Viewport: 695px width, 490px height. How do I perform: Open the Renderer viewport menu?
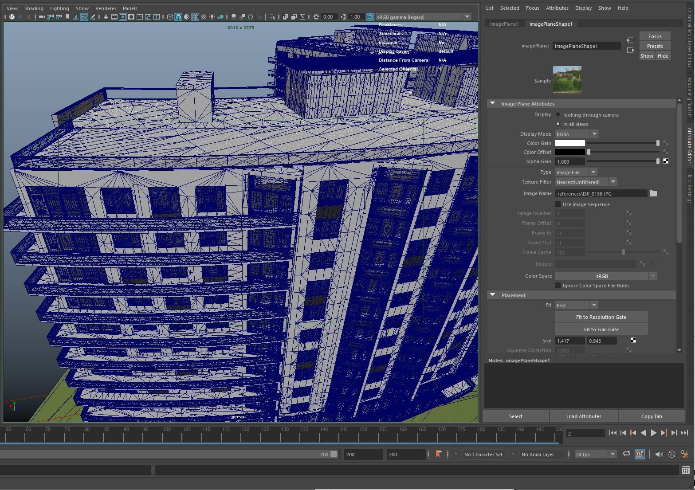(x=106, y=8)
